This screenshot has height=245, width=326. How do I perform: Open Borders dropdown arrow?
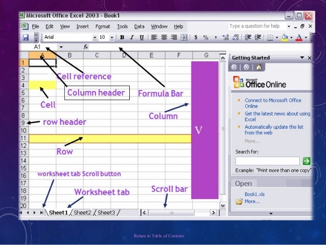[277, 38]
